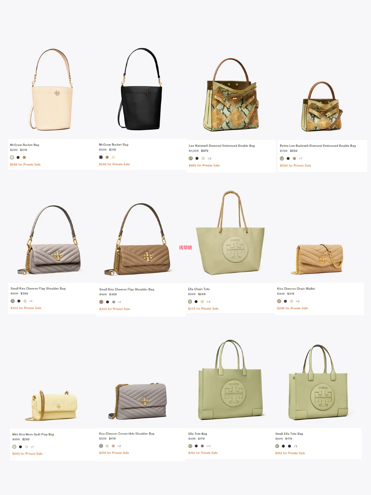Choose tan swatch under black McGraw Bucket Bag
This screenshot has width=371, height=495.
(x=107, y=157)
